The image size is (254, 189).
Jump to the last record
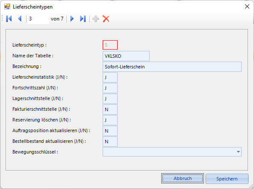pyautogui.click(x=83, y=19)
